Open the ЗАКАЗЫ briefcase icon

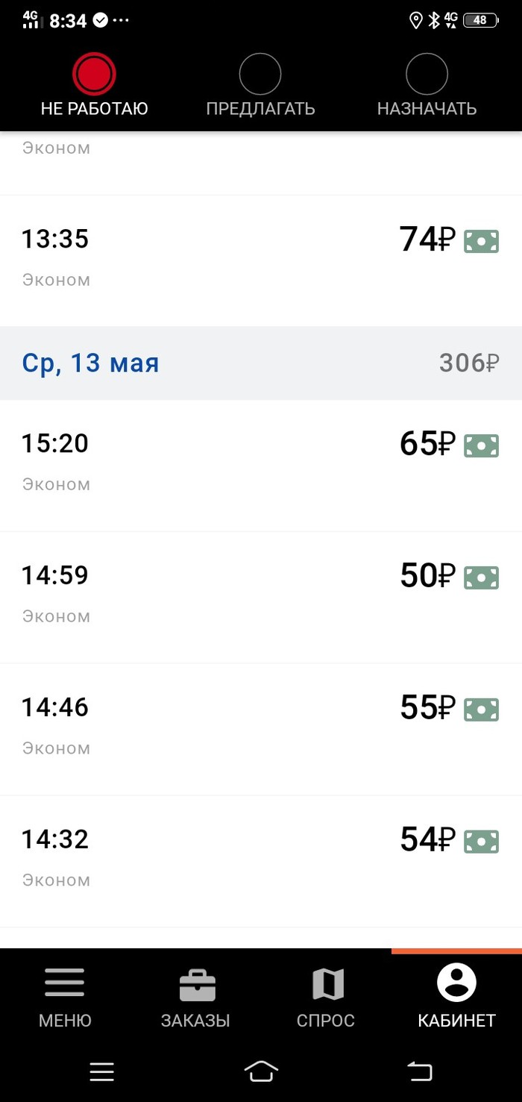point(197,985)
